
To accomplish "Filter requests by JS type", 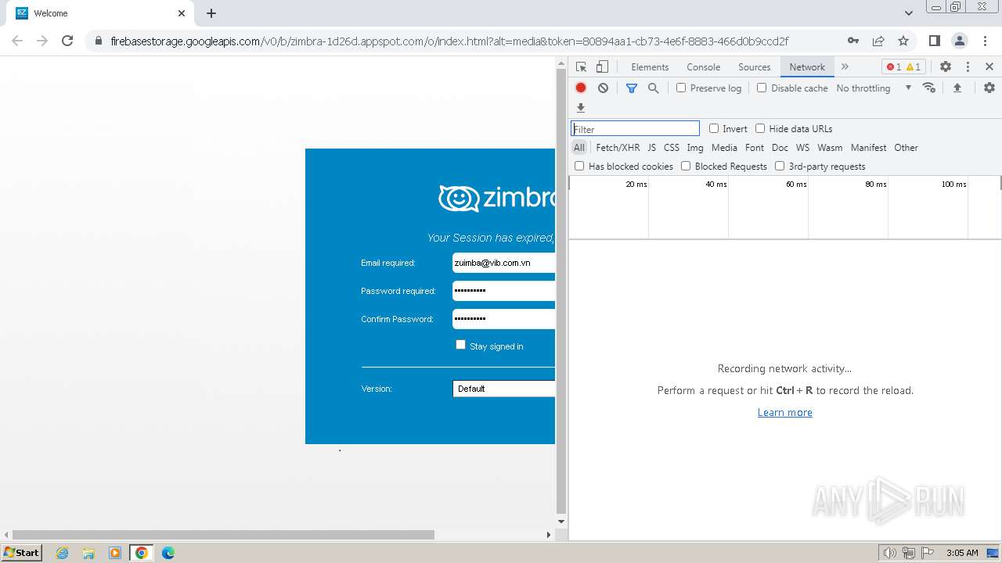I will tap(651, 148).
